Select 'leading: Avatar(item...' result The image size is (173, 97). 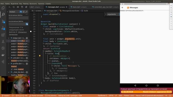coord(20,75)
